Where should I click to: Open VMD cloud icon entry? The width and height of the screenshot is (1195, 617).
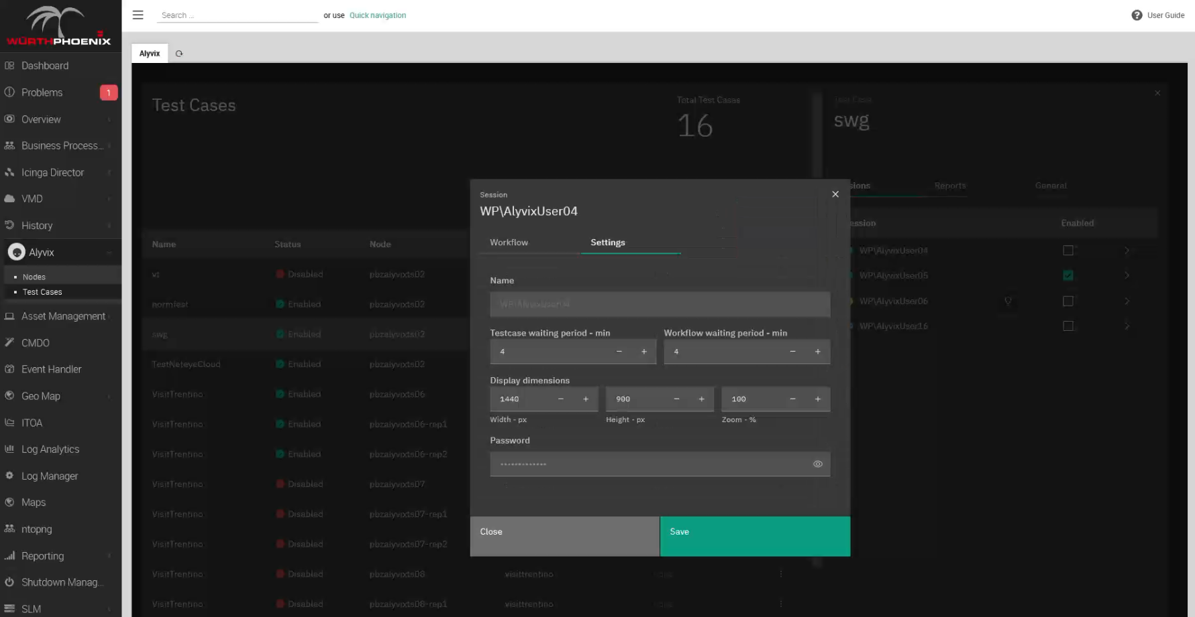[x=9, y=199]
